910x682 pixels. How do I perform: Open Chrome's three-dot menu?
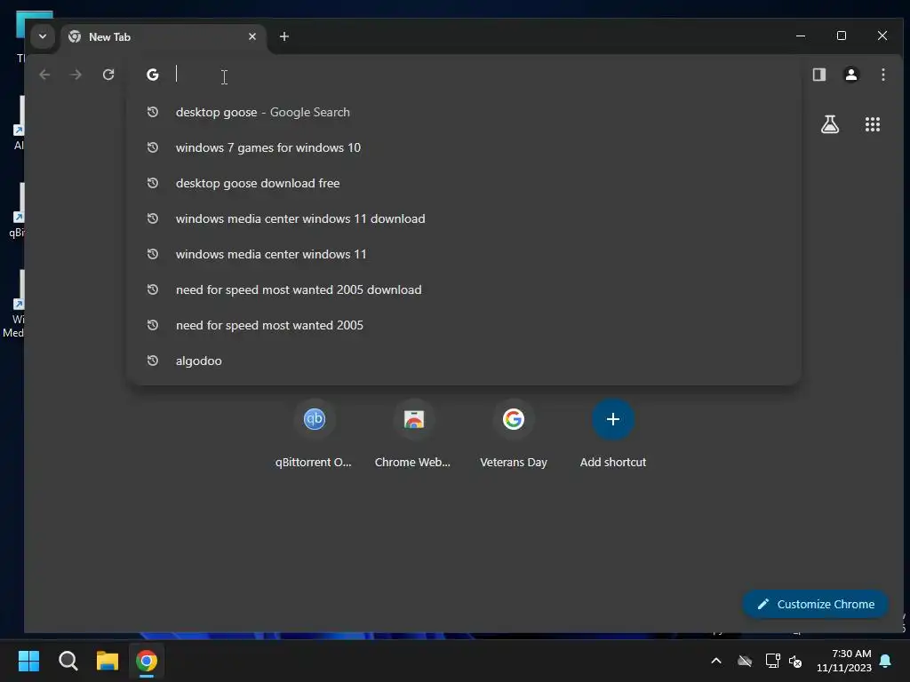click(x=882, y=75)
